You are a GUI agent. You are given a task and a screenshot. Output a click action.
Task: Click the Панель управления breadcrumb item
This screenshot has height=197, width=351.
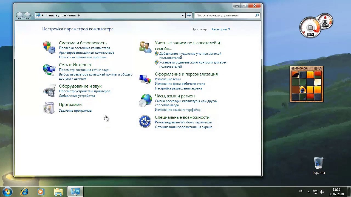[x=61, y=15]
